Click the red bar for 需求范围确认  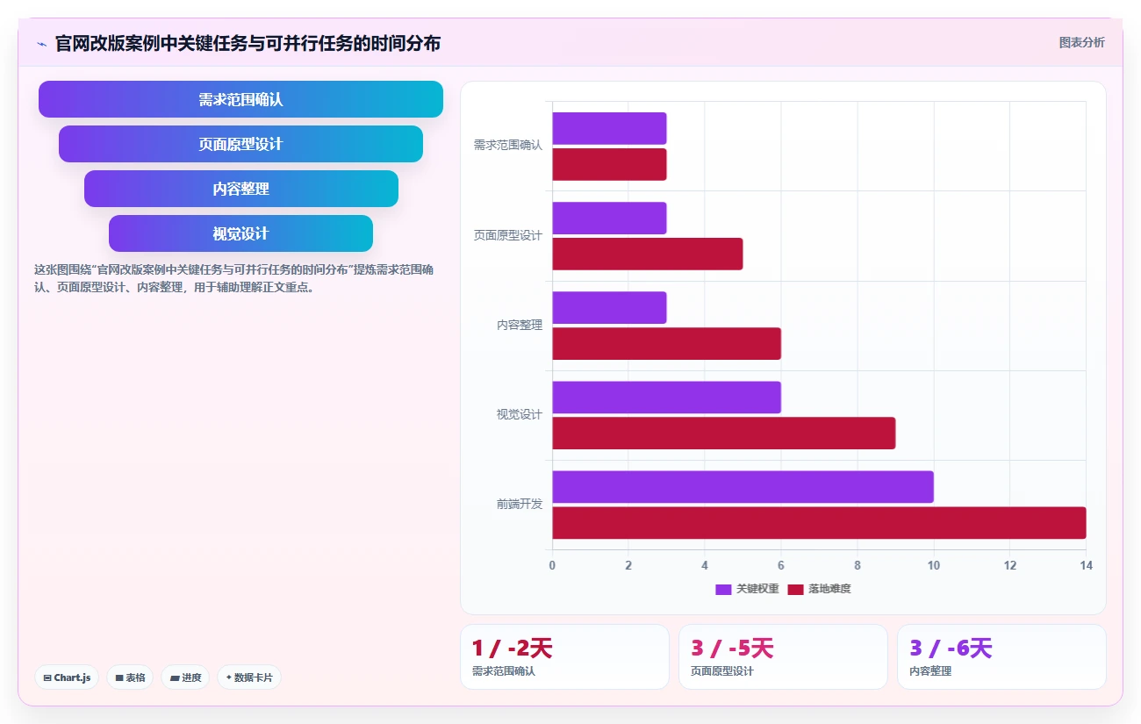click(x=609, y=164)
